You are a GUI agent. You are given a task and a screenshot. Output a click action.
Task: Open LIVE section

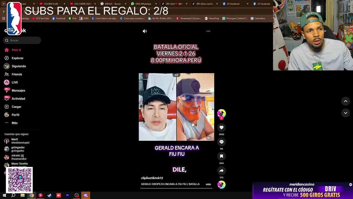coord(15,82)
